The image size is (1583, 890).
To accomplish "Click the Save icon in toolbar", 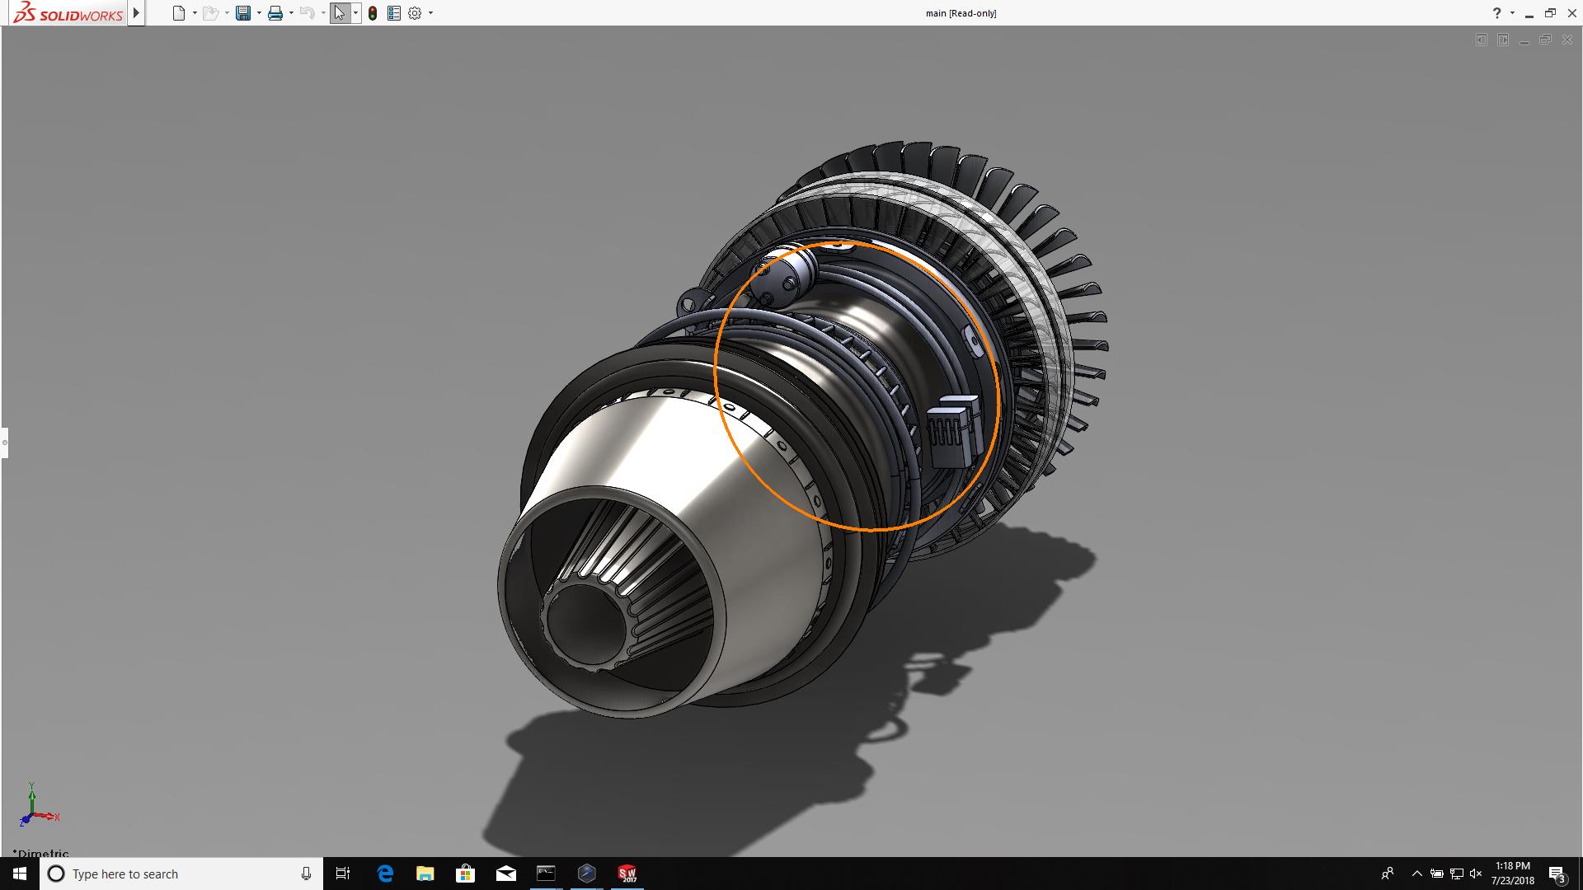I will [x=243, y=13].
